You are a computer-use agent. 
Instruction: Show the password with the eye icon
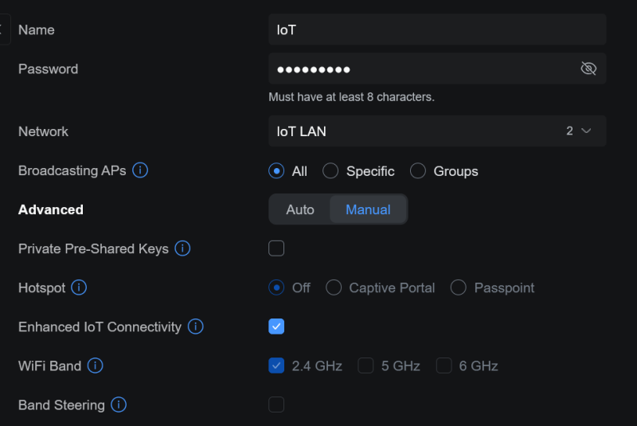(588, 68)
